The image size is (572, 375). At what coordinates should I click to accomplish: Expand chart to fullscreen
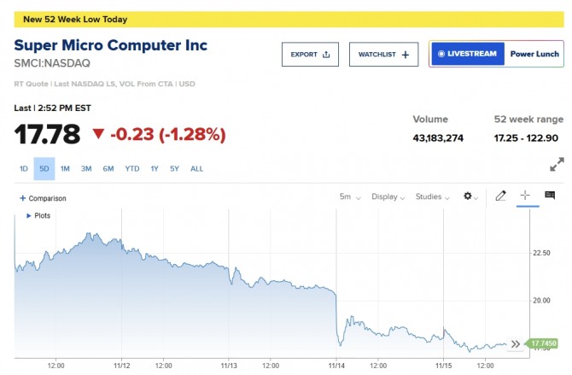point(557,164)
